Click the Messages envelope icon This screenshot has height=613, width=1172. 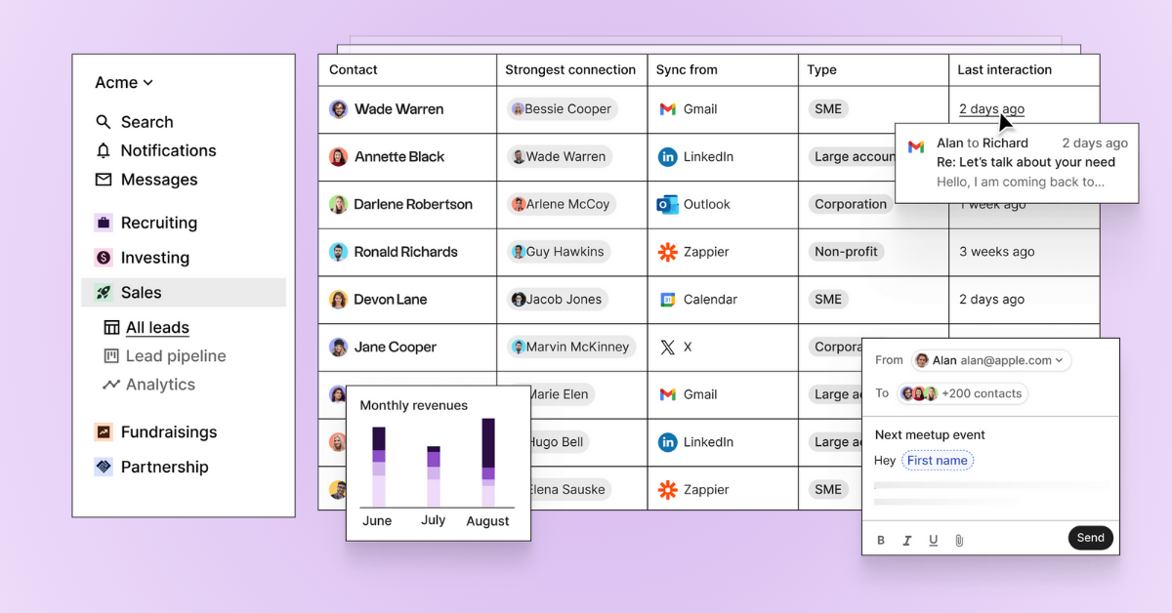(x=104, y=180)
